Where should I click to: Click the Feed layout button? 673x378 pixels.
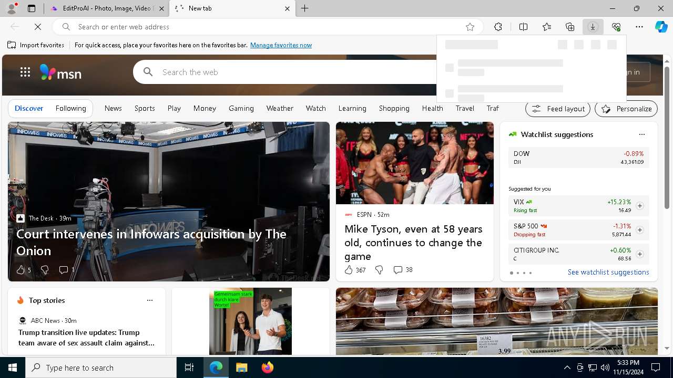click(558, 109)
